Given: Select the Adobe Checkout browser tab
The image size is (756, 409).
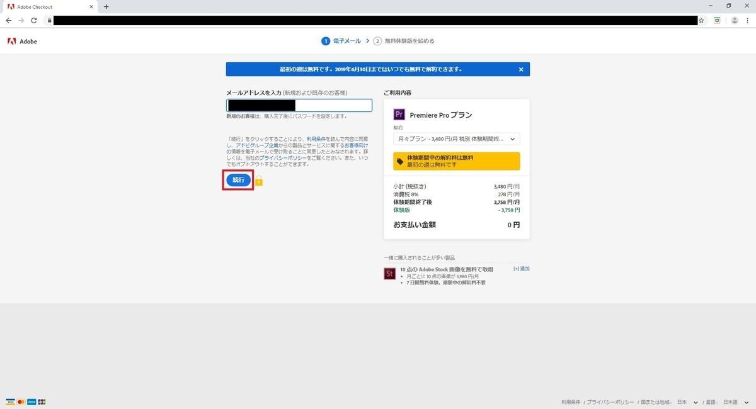Looking at the screenshot, I should (x=49, y=6).
